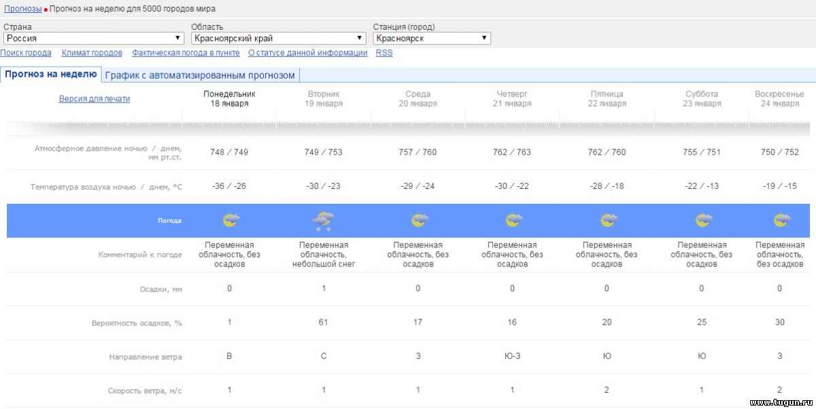Viewport: 816px width, 409px height.
Task: Click the Направление ветра row label
Action: pyautogui.click(x=146, y=357)
